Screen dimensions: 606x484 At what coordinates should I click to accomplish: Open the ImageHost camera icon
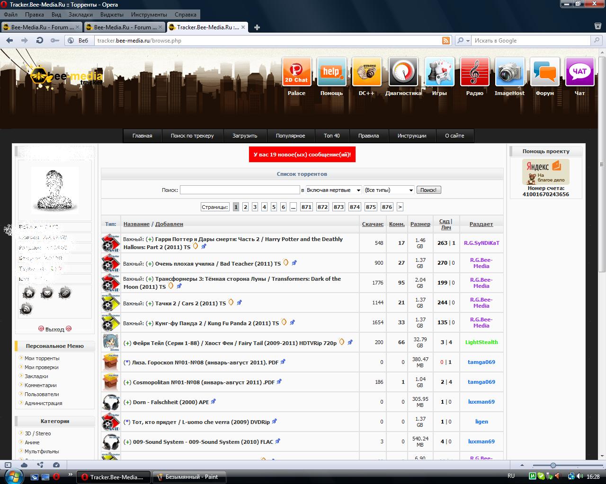(x=510, y=72)
